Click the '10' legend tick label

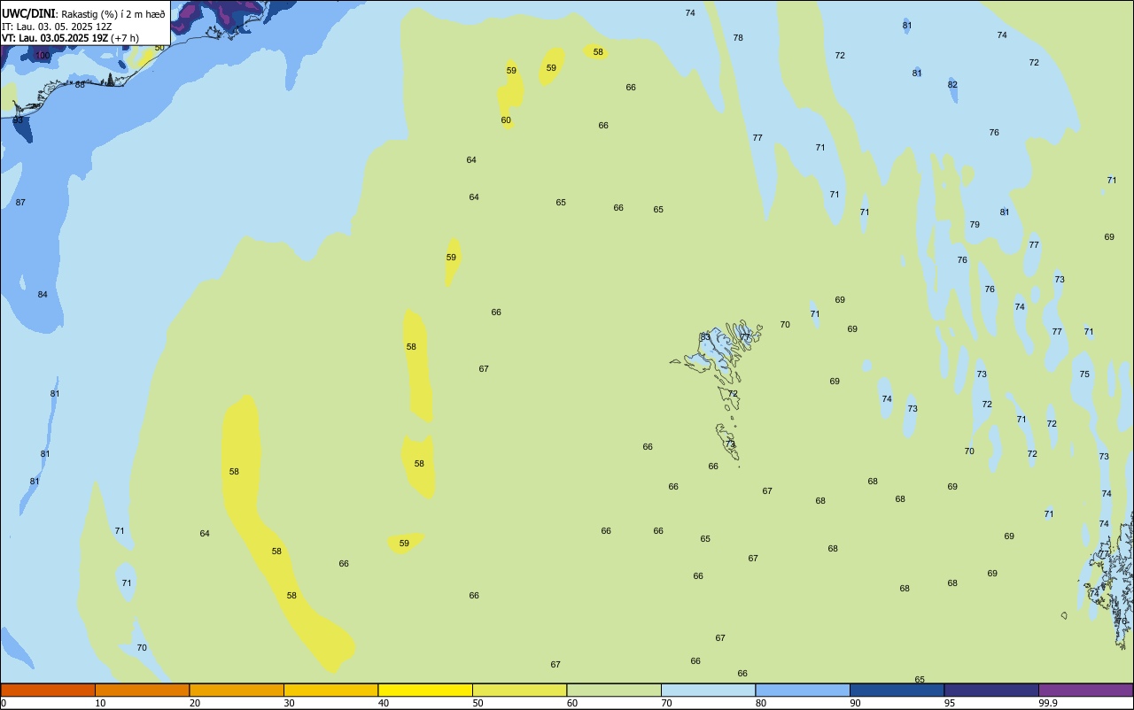click(x=101, y=703)
